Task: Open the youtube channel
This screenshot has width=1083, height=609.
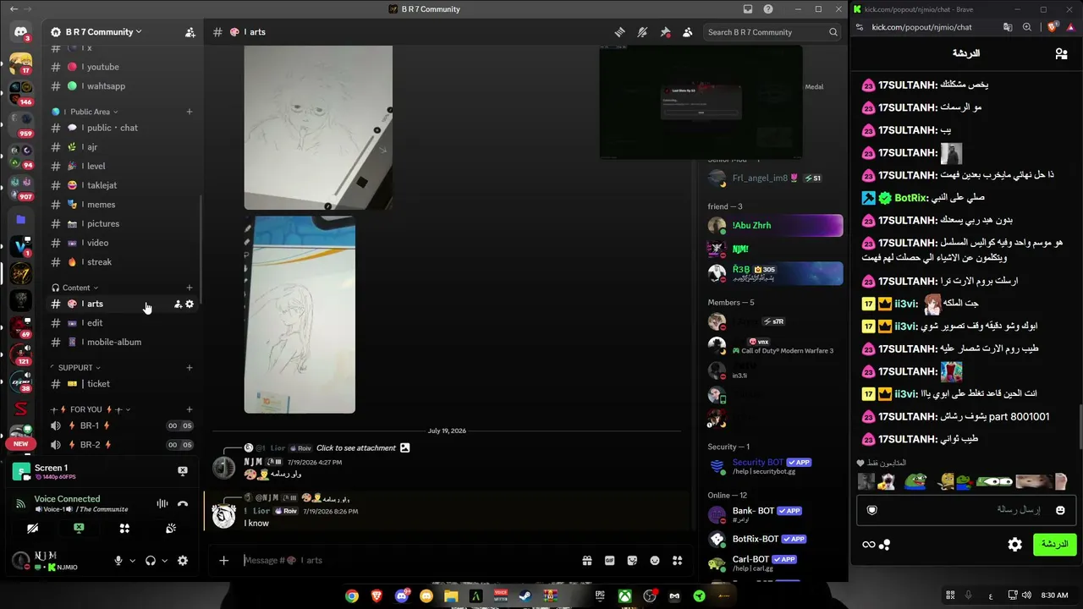Action: click(x=123, y=67)
